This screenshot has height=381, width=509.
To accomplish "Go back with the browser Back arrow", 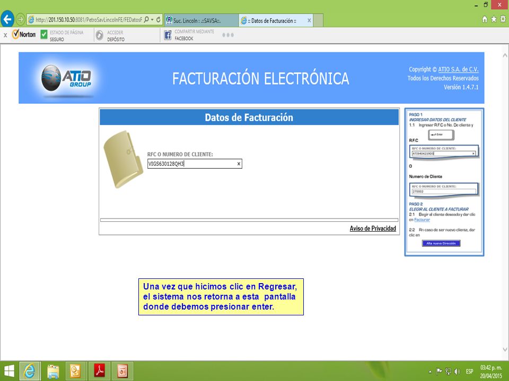I will 7,20.
